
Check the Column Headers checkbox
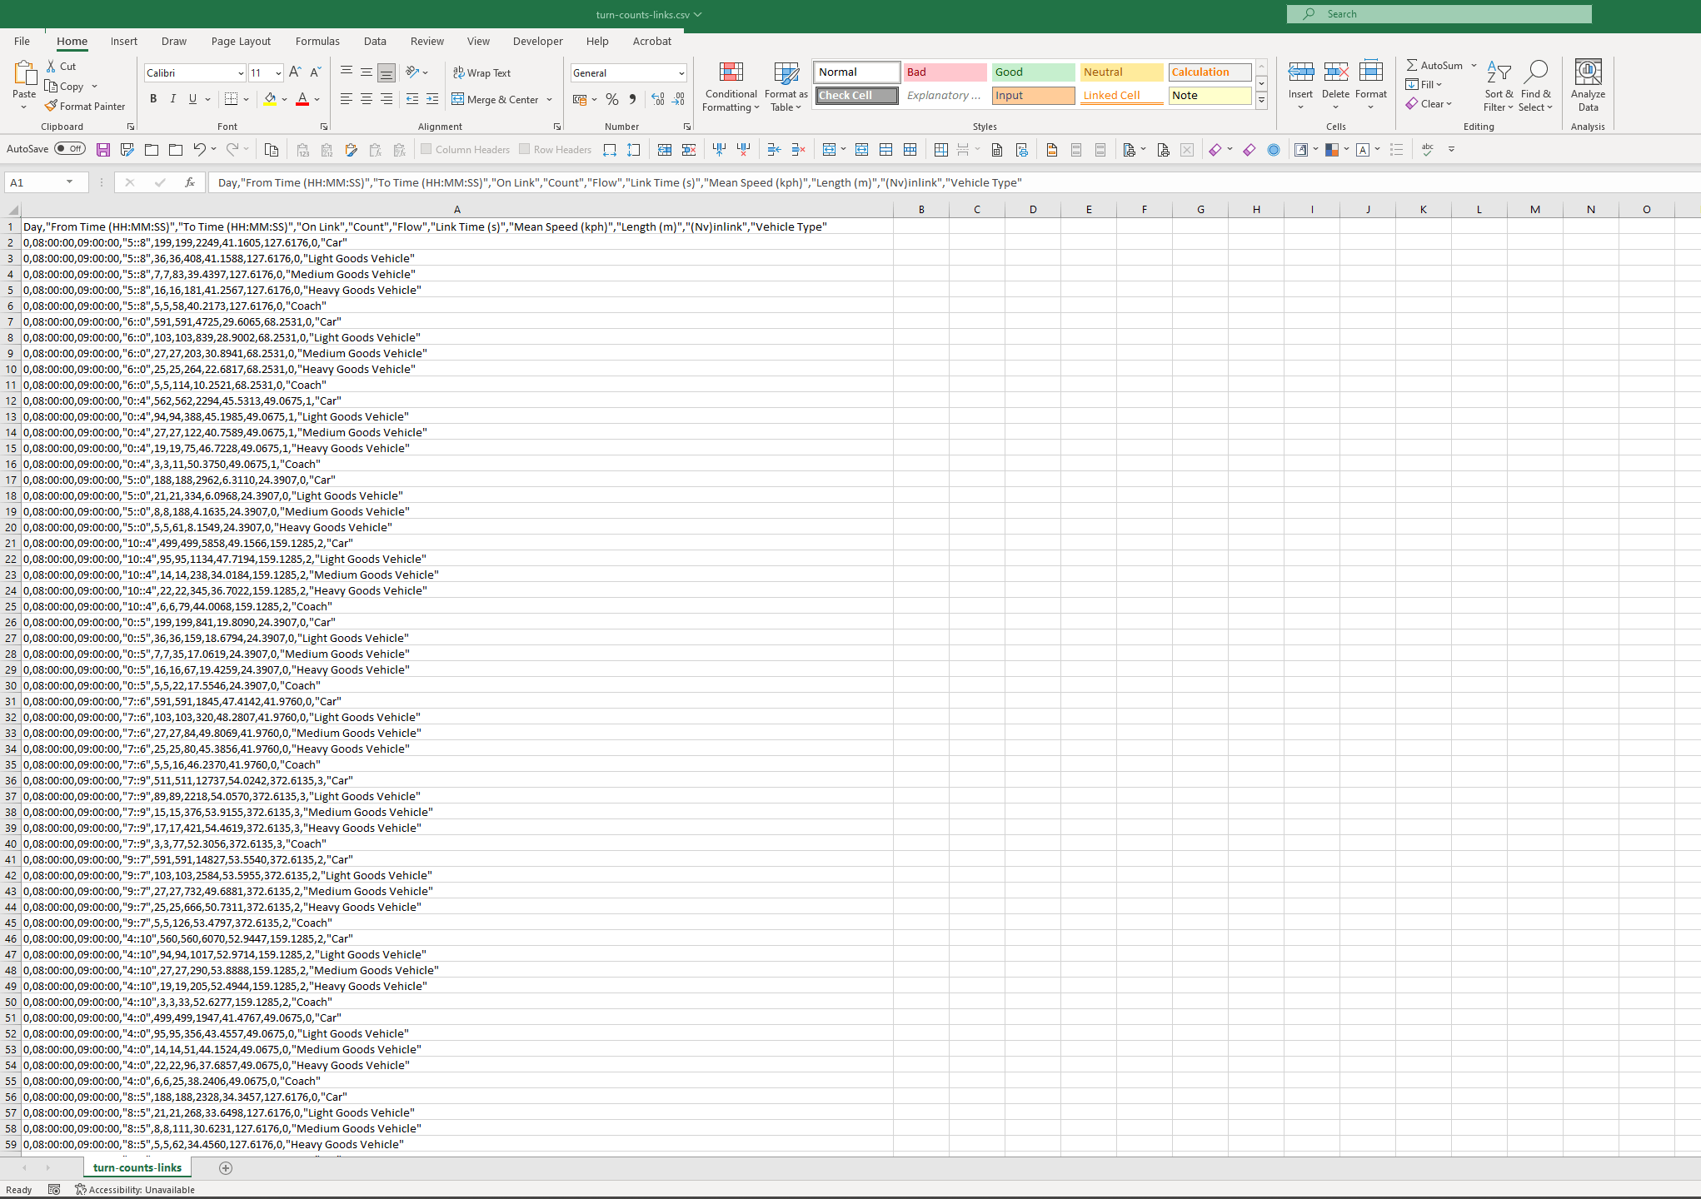[426, 149]
